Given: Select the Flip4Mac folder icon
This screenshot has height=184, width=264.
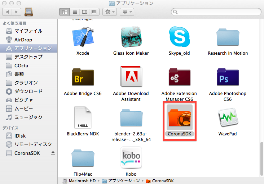Looking at the screenshot, I should coord(83,158).
